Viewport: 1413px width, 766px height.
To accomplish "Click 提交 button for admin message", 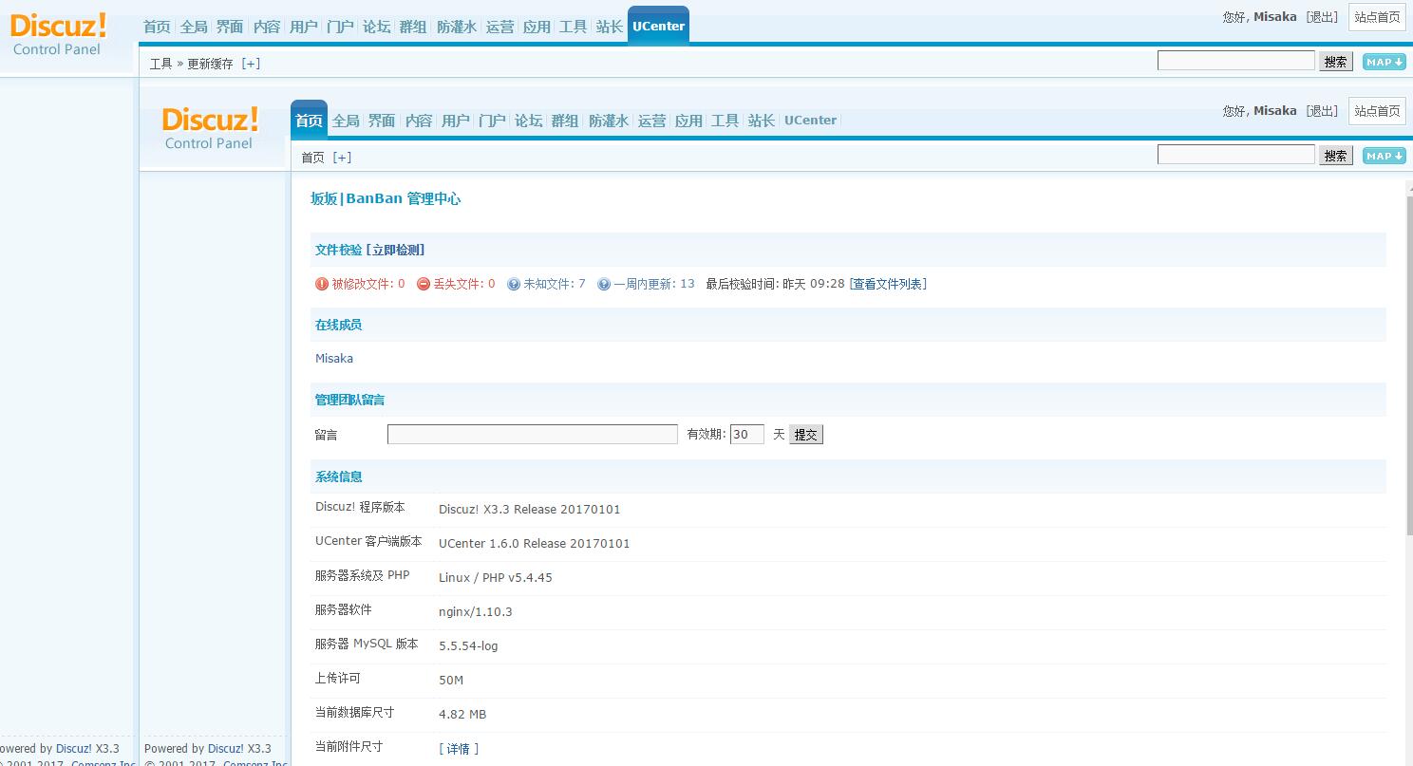I will [x=806, y=435].
